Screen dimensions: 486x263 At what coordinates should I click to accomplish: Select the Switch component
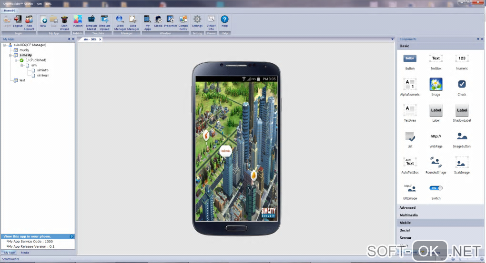point(436,192)
